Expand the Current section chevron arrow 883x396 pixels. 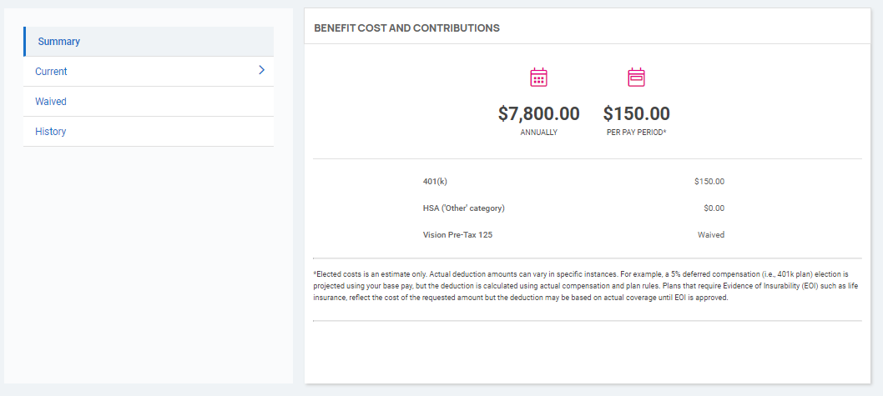(261, 70)
